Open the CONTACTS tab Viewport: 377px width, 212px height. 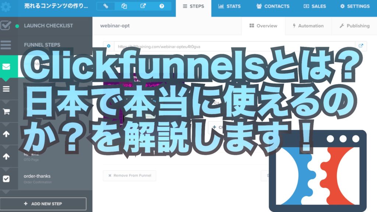(x=273, y=7)
